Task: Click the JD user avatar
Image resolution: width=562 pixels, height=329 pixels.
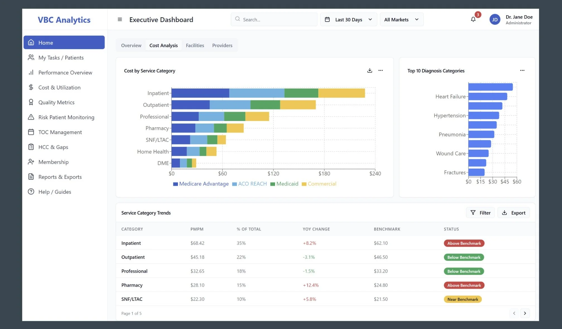Action: (495, 20)
